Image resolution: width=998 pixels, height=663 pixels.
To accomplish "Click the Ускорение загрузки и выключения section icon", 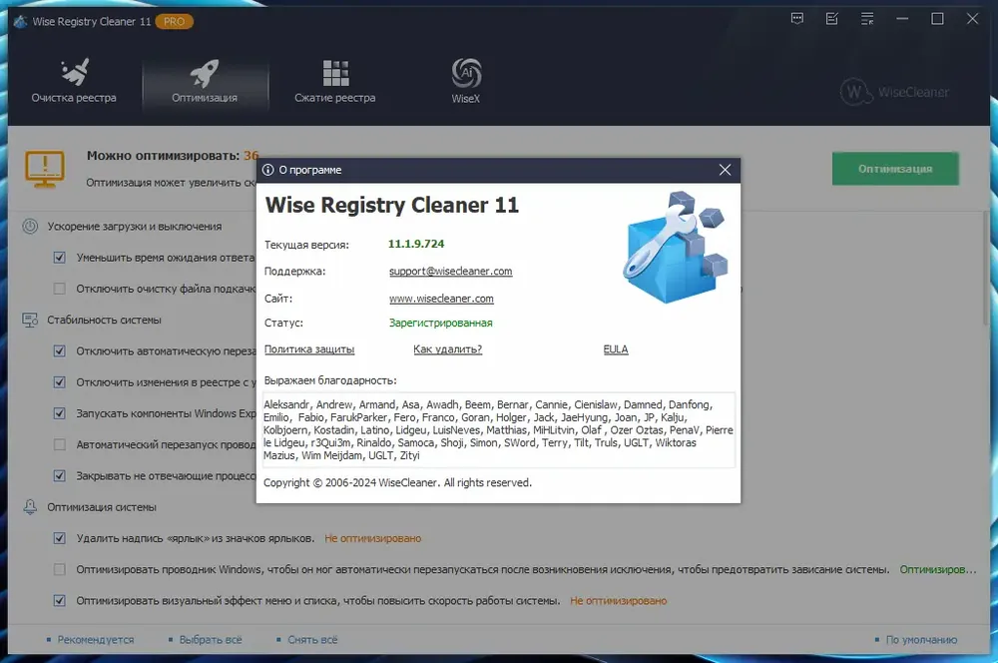I will [30, 226].
